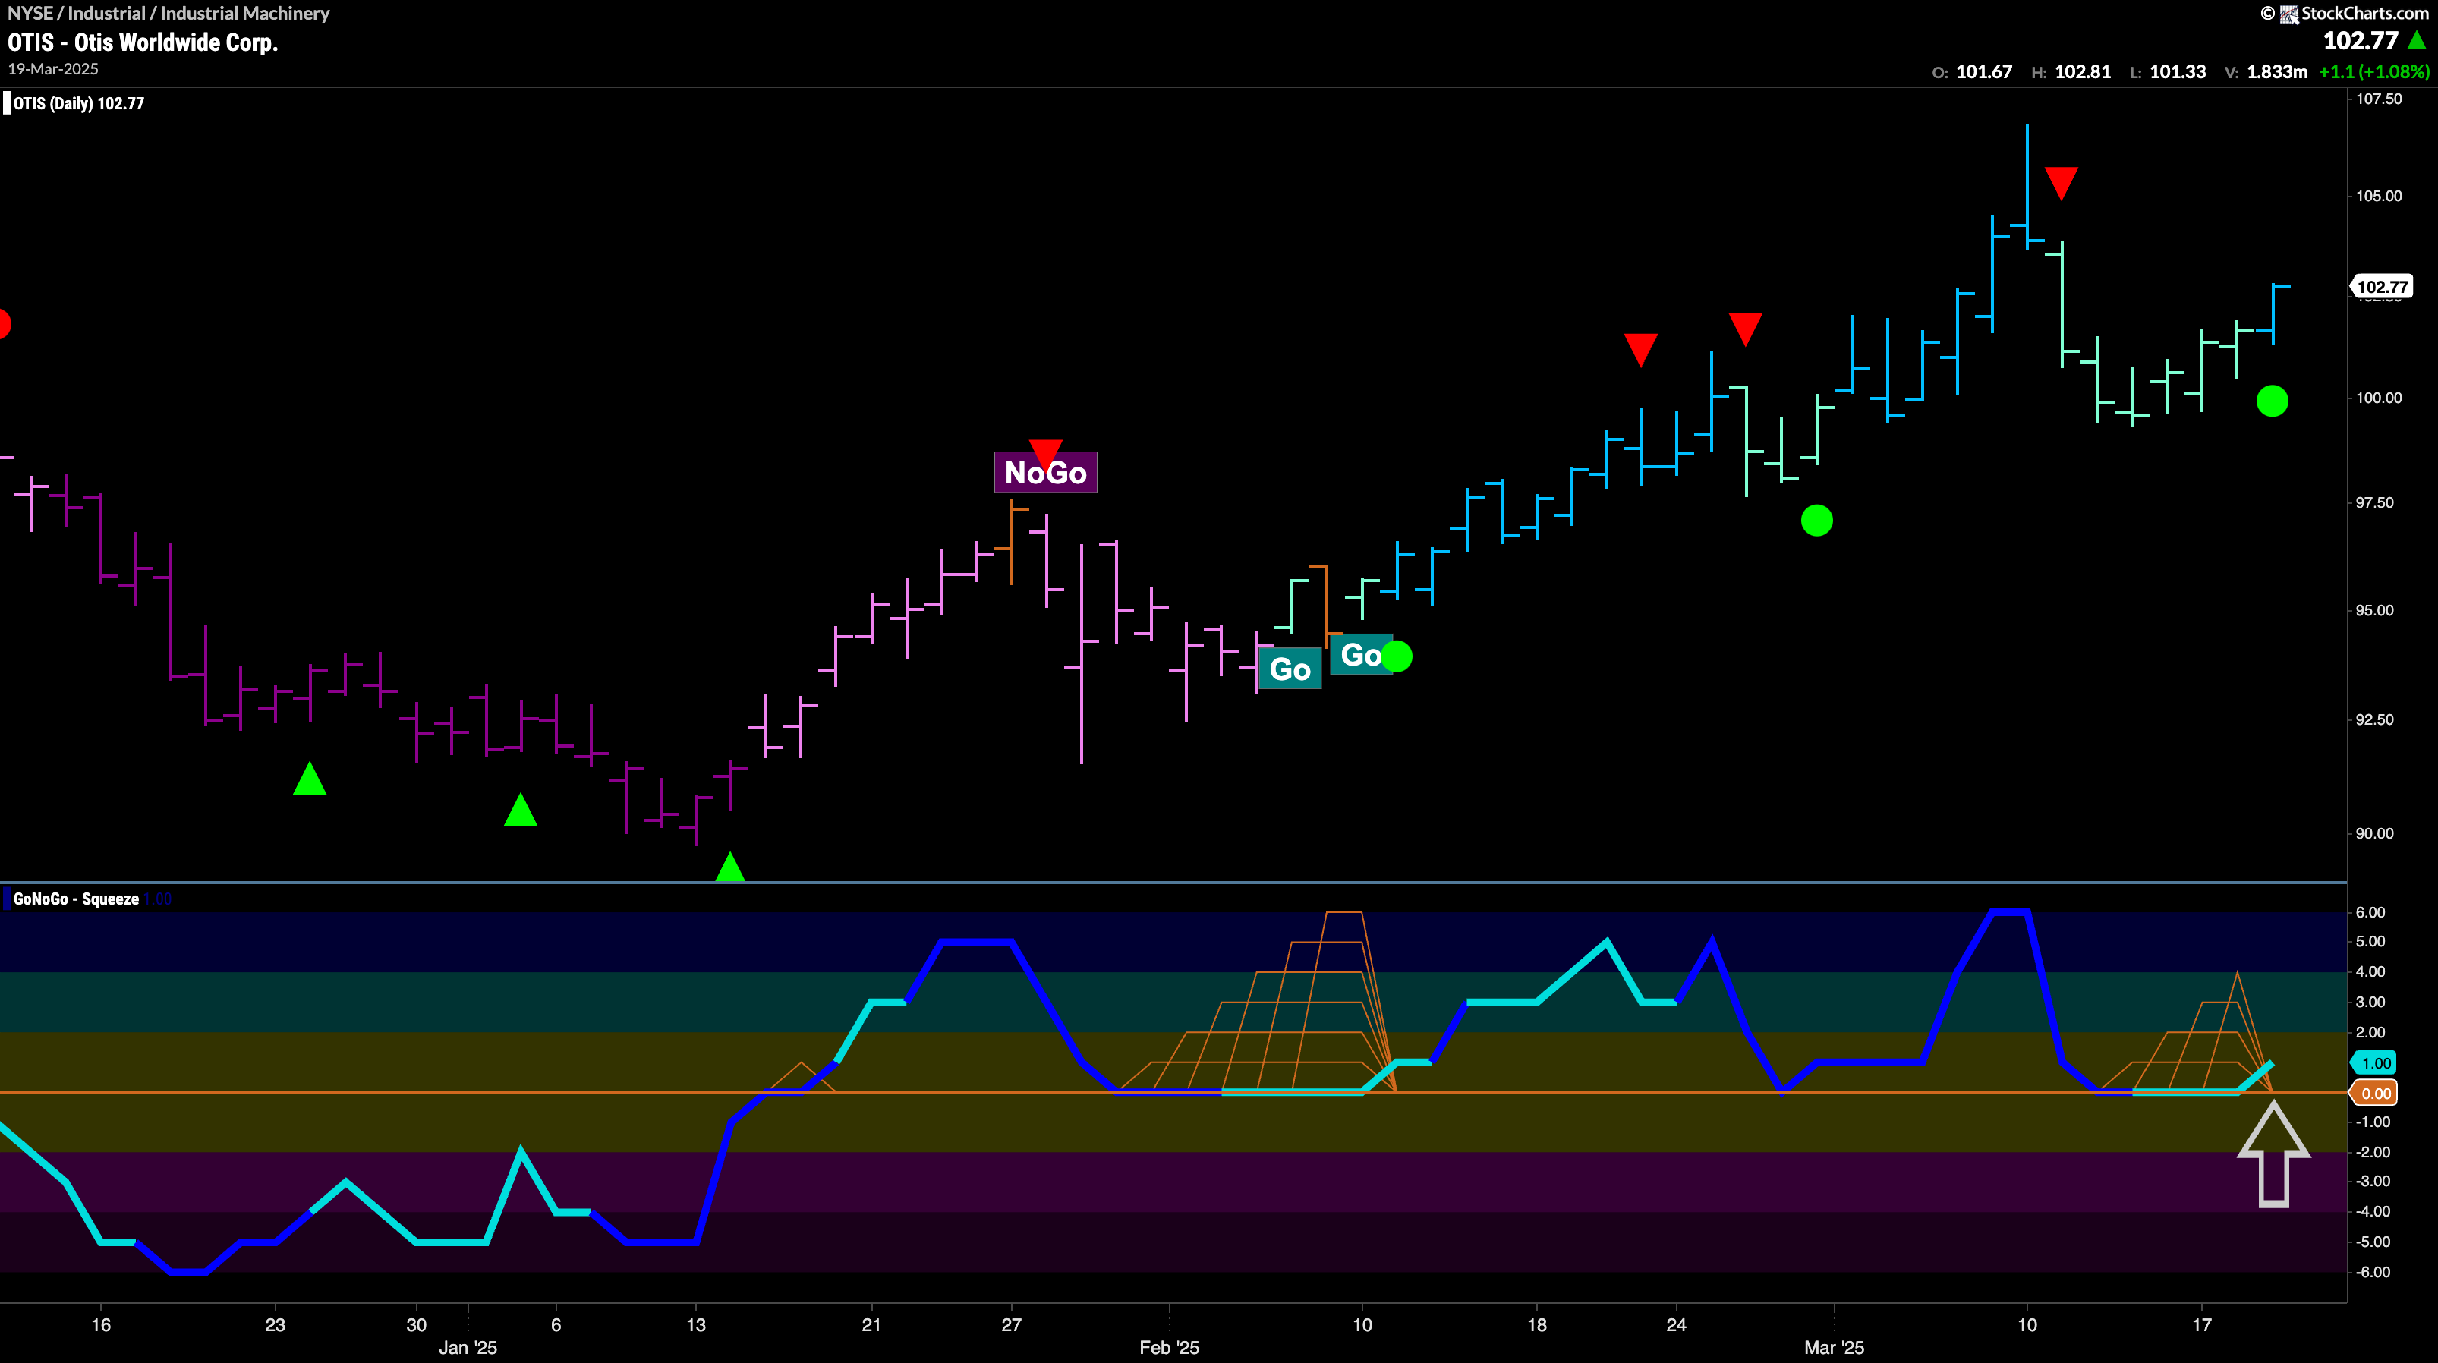Click the current price tag 102.77 on the axis
Viewport: 2438px width, 1363px height.
coord(2381,287)
